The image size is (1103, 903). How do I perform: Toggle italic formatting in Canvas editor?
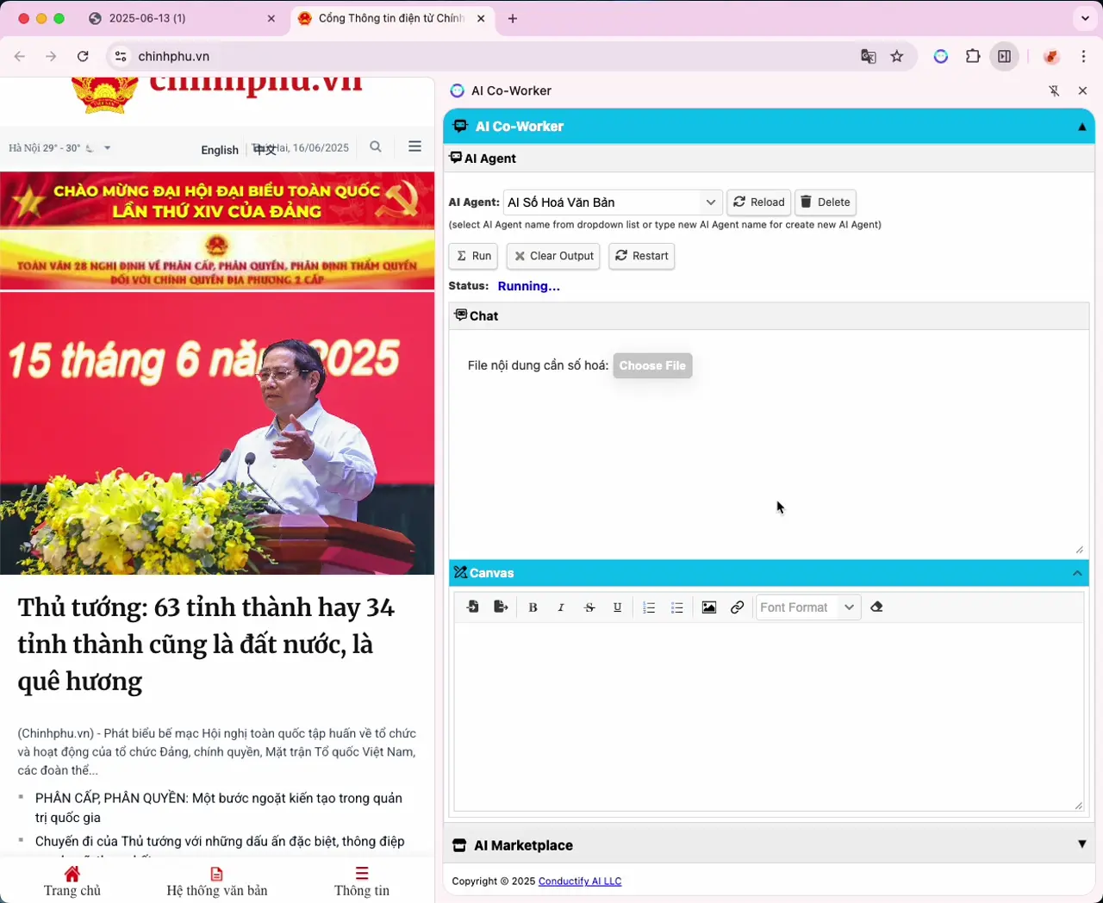pyautogui.click(x=561, y=607)
